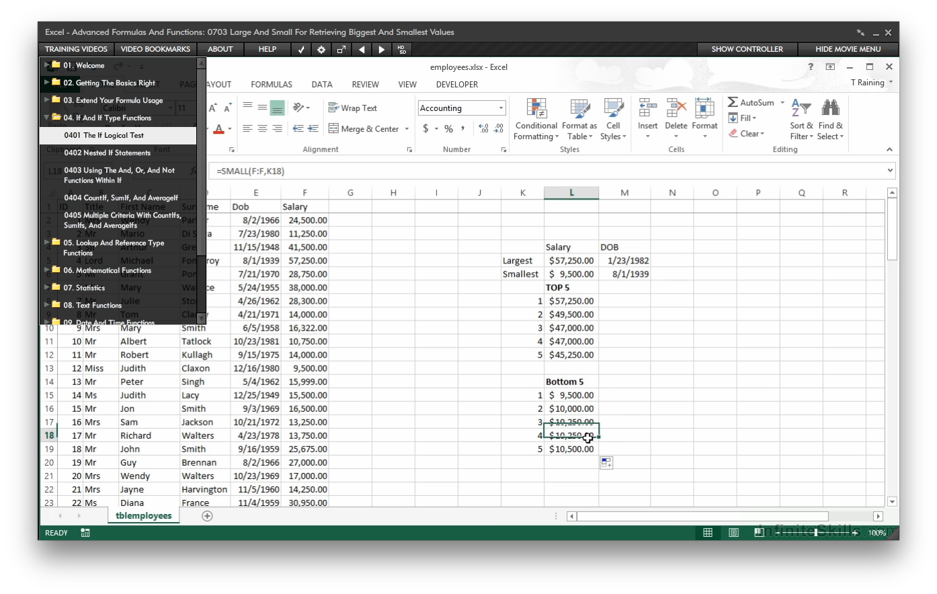Switch to the REVIEW ribbon tab
This screenshot has width=937, height=594.
coord(365,85)
